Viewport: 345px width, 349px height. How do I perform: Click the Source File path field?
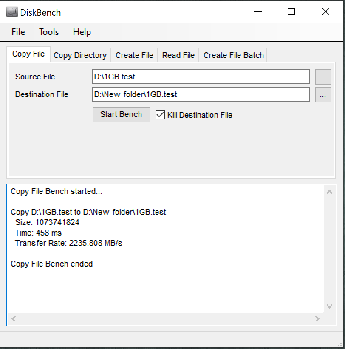[x=201, y=77]
